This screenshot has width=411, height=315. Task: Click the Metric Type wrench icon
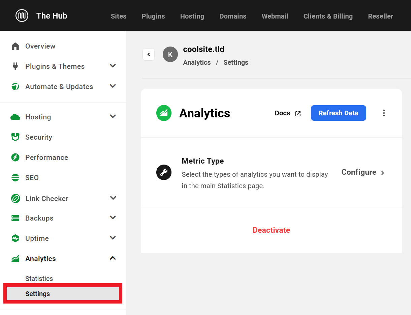pos(164,172)
